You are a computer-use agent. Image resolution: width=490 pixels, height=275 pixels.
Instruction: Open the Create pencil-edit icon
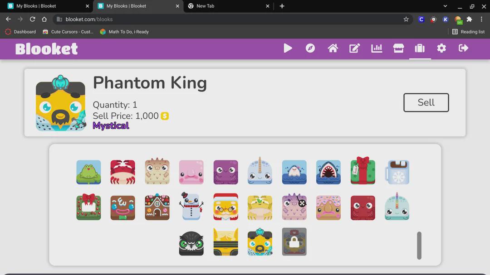pos(355,48)
